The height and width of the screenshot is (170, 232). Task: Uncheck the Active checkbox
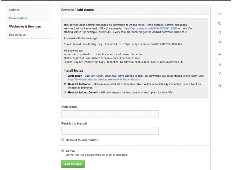click(62, 151)
